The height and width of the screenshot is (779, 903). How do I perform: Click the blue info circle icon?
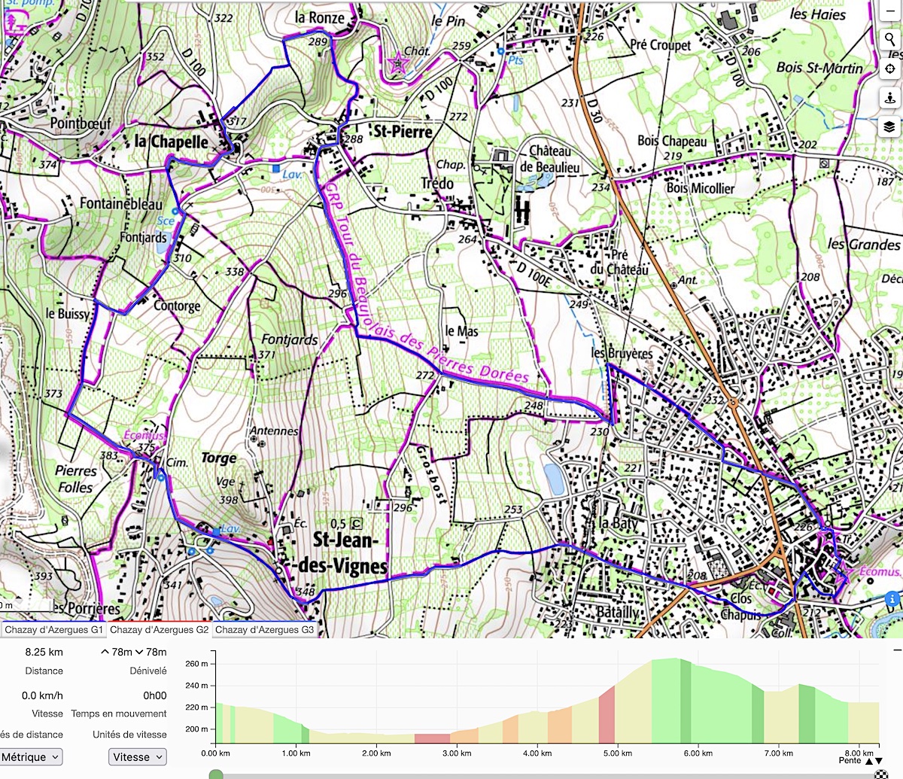893,599
